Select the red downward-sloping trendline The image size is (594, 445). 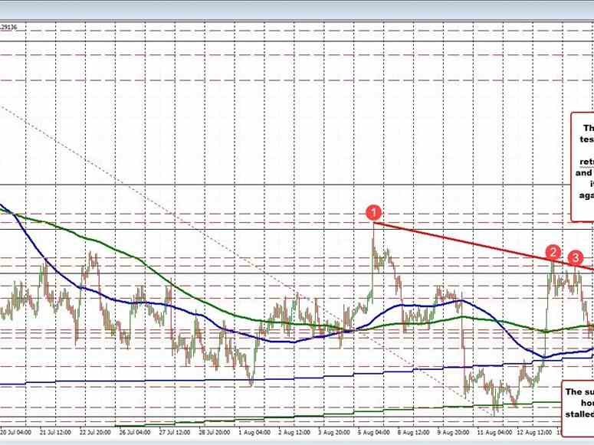pos(484,246)
